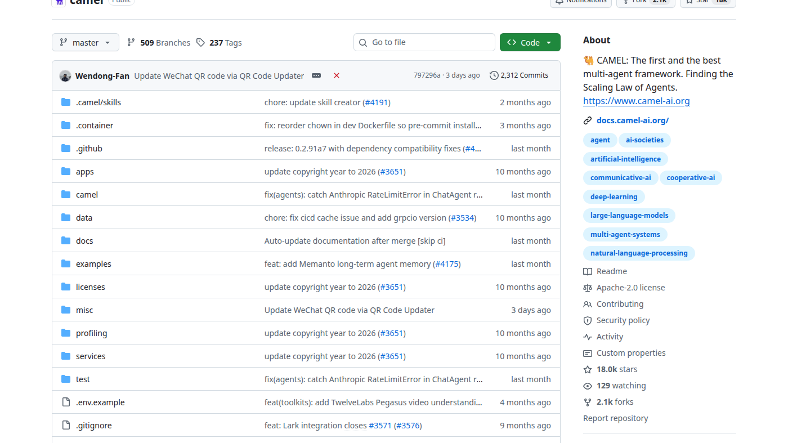788x443 pixels.
Task: Click the camel folder icon
Action: point(66,195)
